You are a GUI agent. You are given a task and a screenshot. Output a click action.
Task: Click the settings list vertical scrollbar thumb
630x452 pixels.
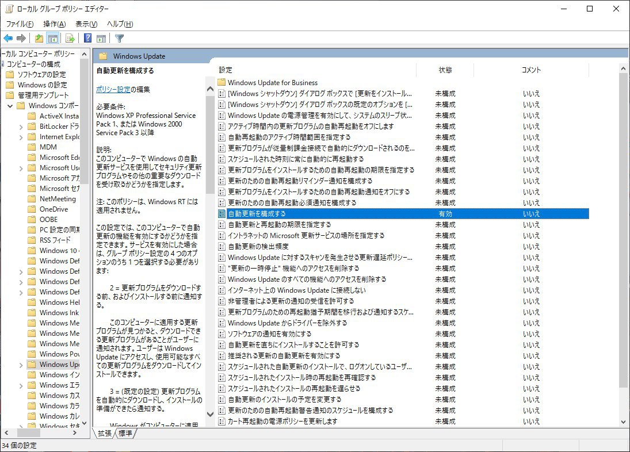point(623,231)
